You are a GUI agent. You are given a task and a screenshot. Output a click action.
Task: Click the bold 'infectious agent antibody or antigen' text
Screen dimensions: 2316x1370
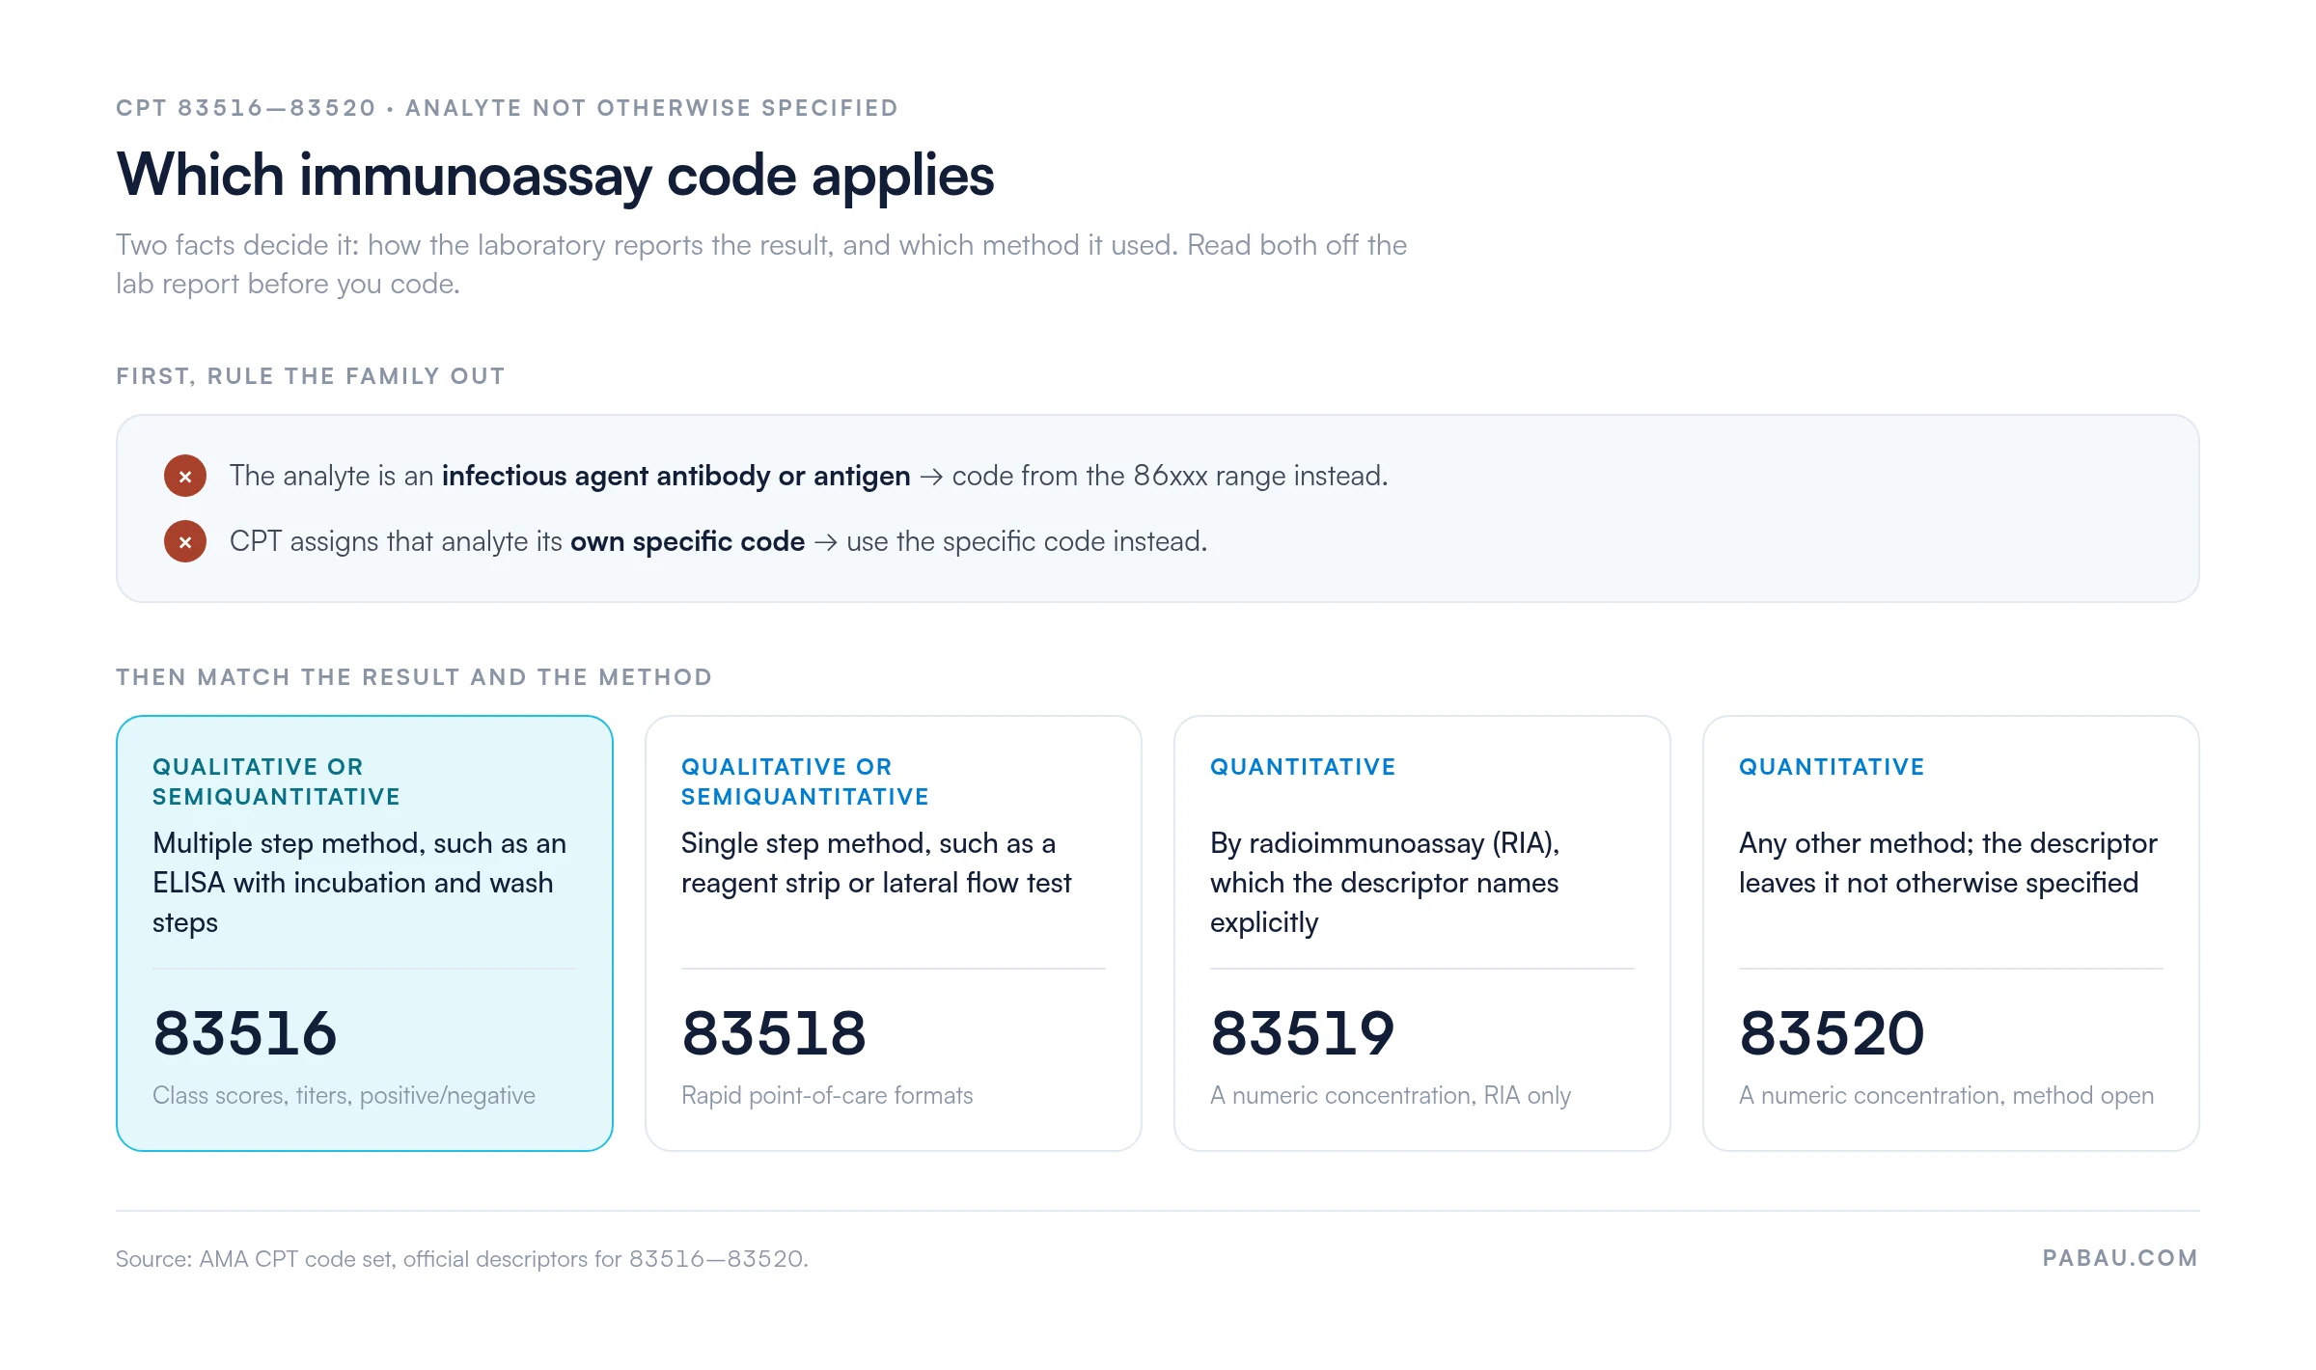(x=675, y=476)
